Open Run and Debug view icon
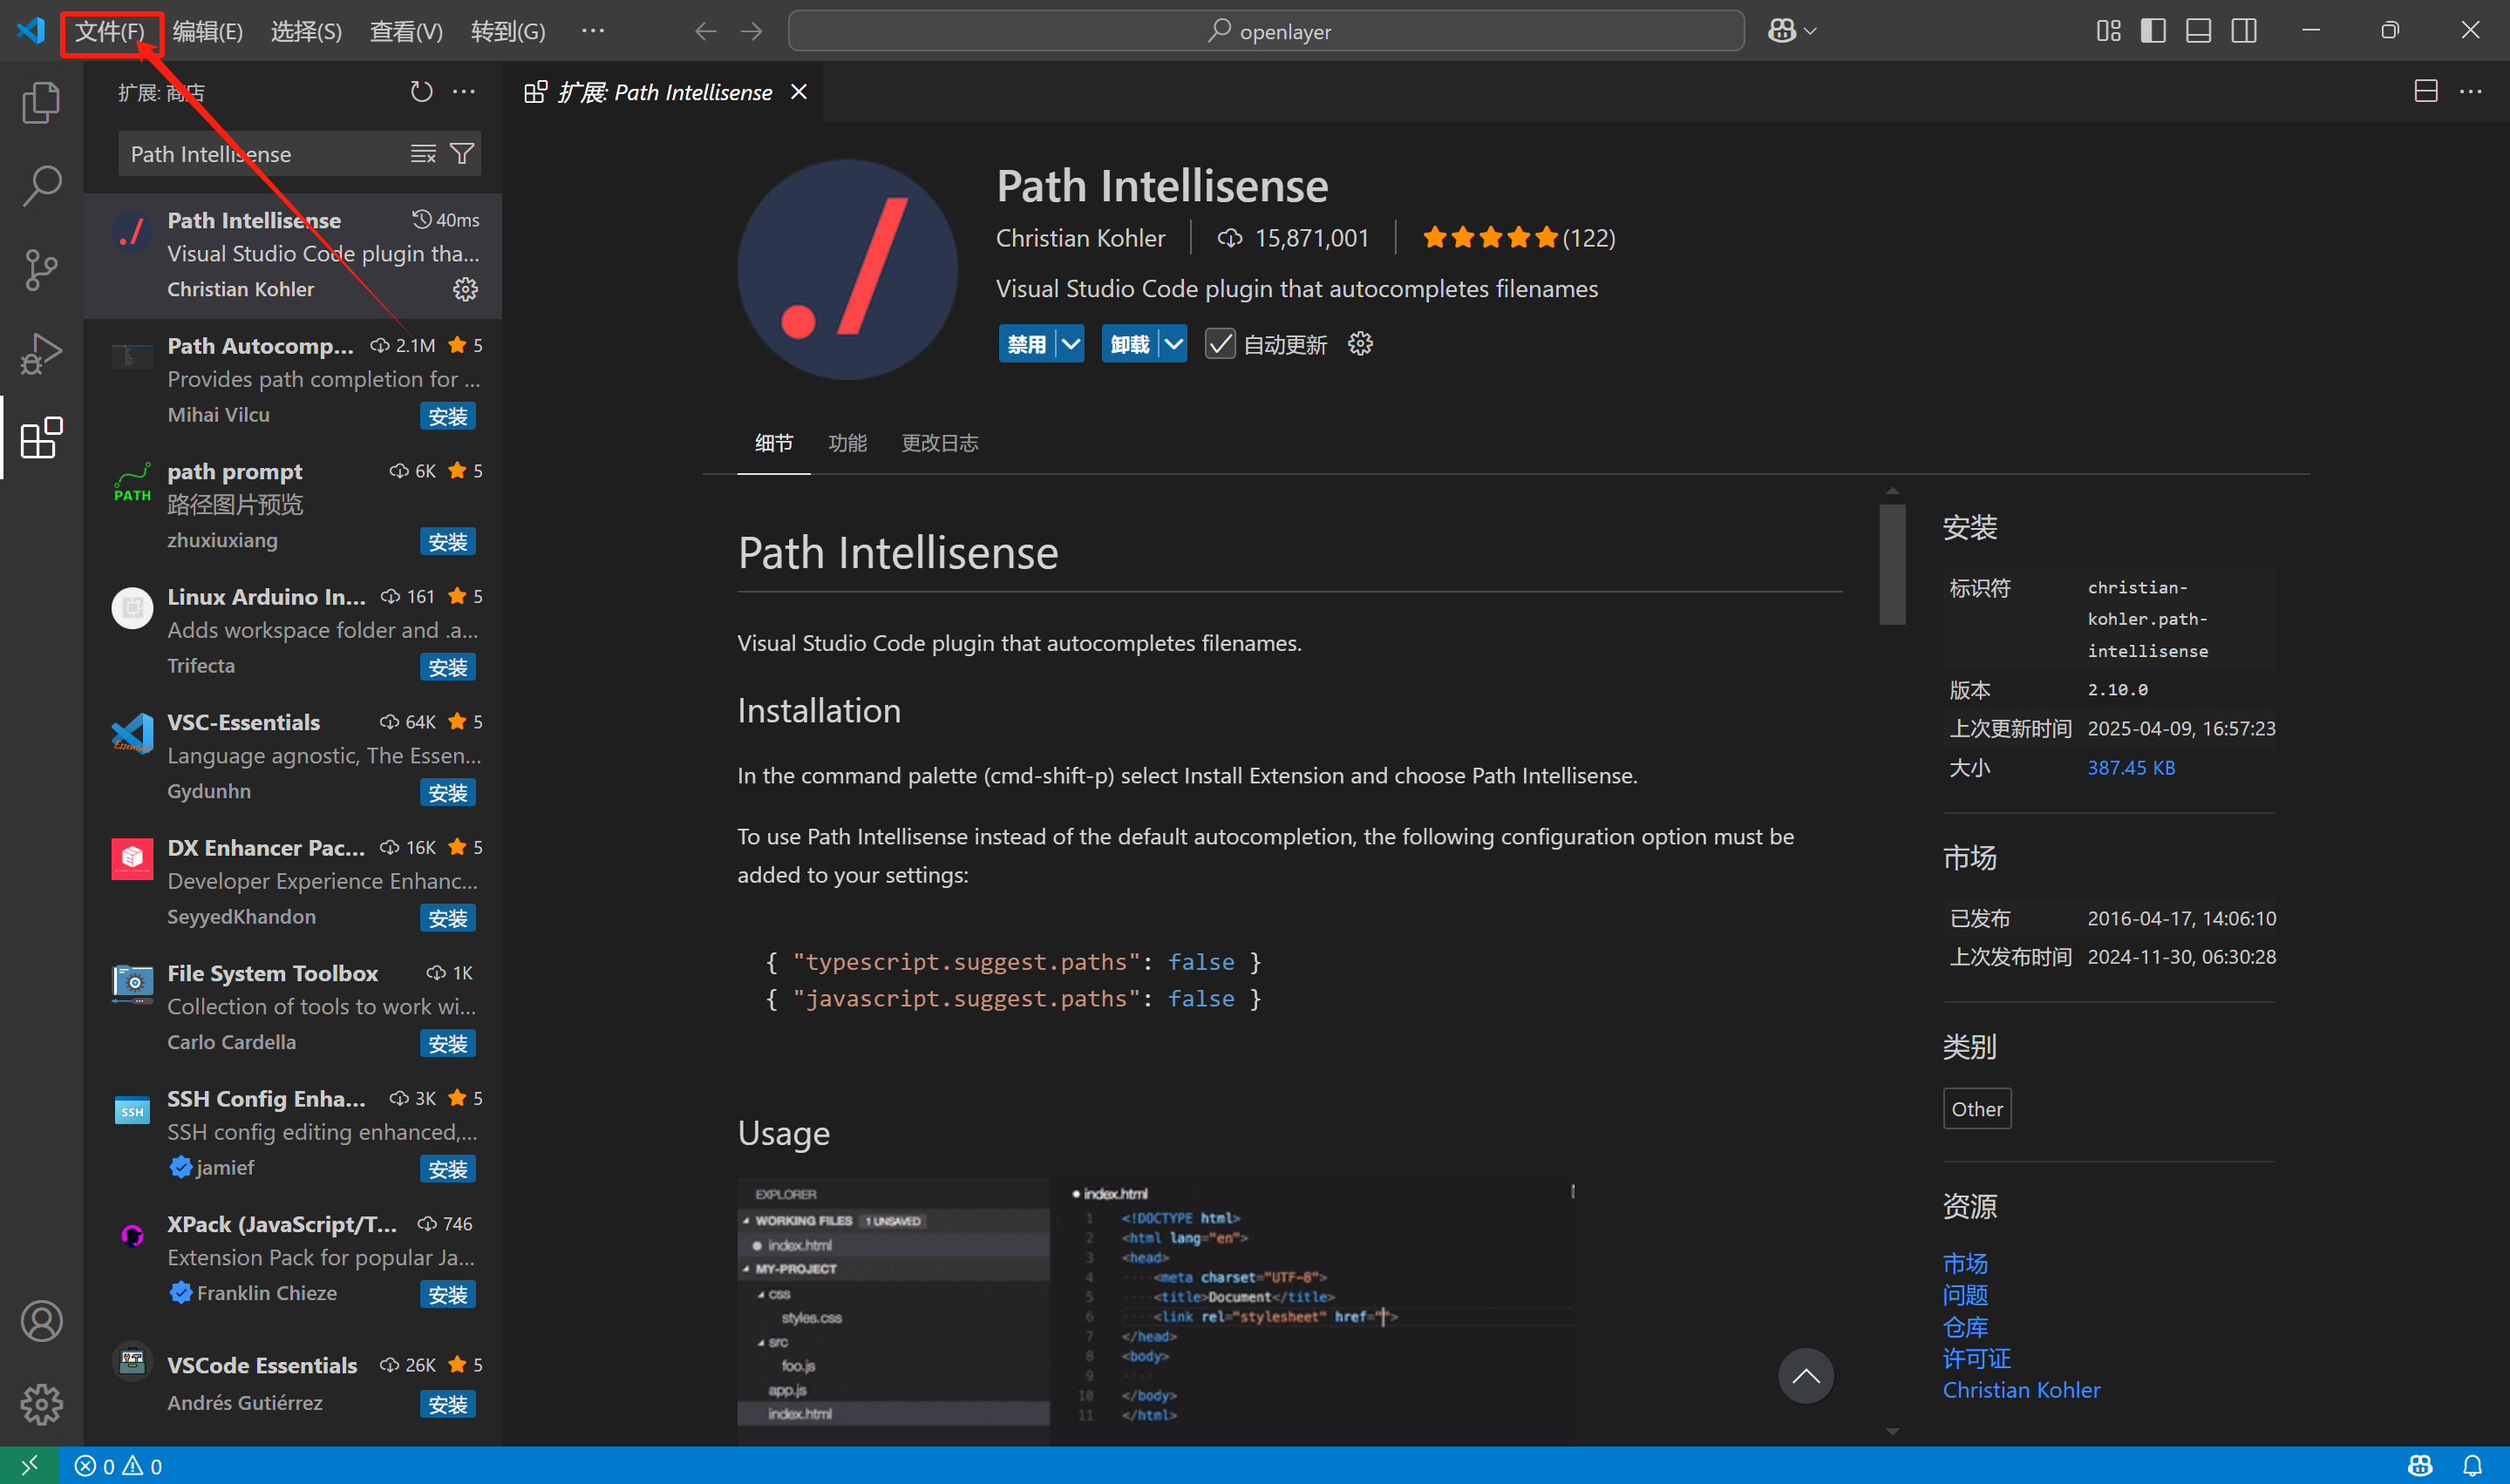 (x=41, y=354)
